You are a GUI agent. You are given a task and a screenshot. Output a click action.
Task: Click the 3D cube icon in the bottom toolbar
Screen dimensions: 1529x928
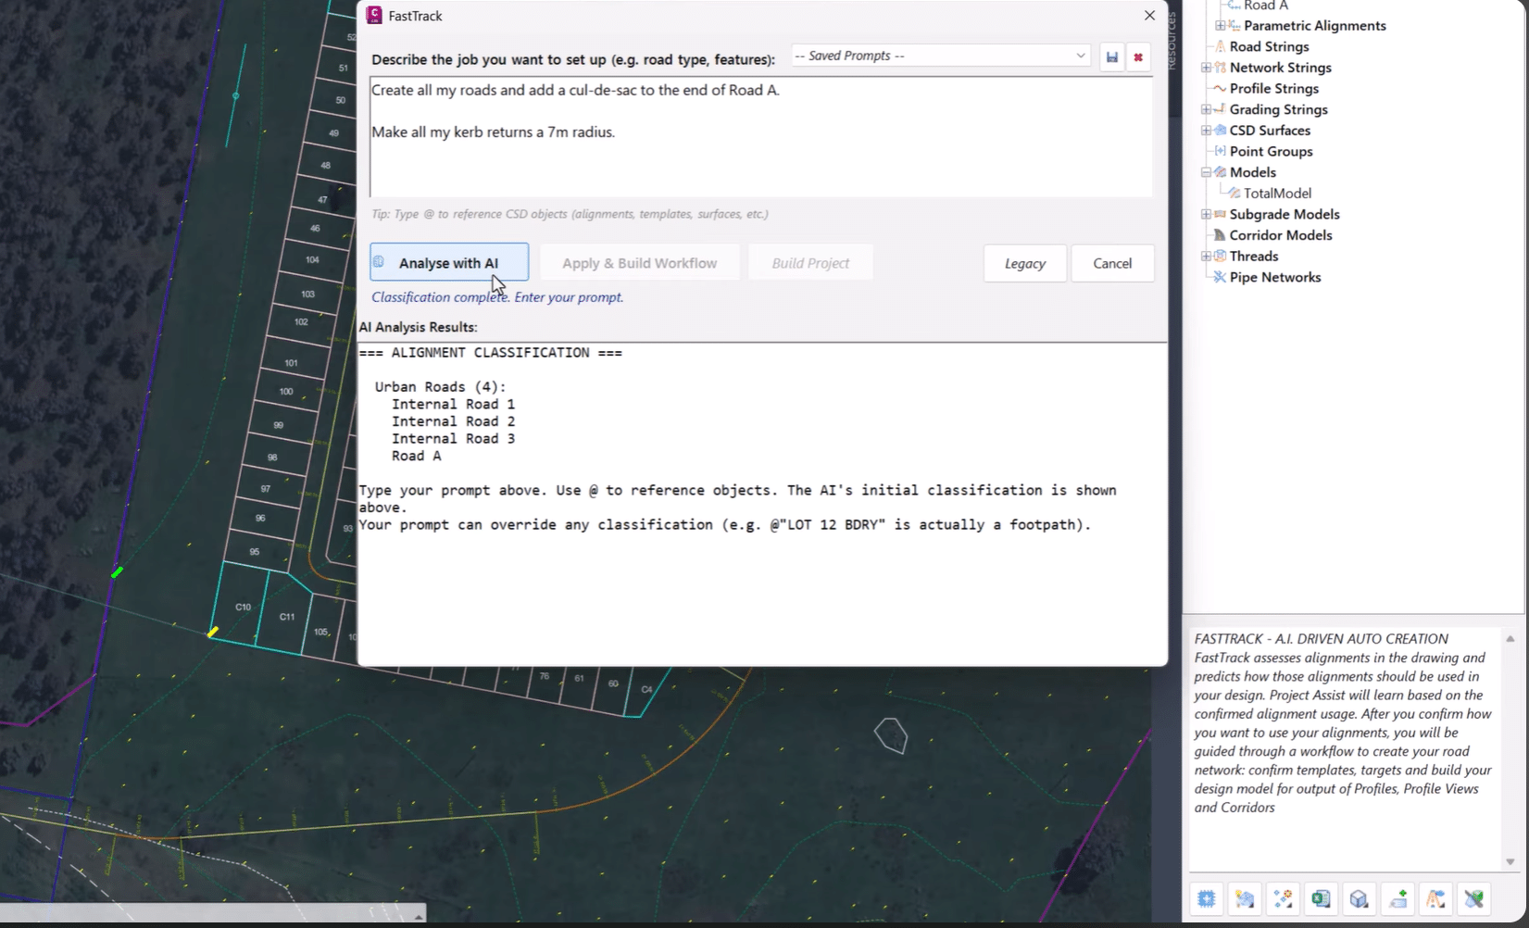click(x=1359, y=898)
